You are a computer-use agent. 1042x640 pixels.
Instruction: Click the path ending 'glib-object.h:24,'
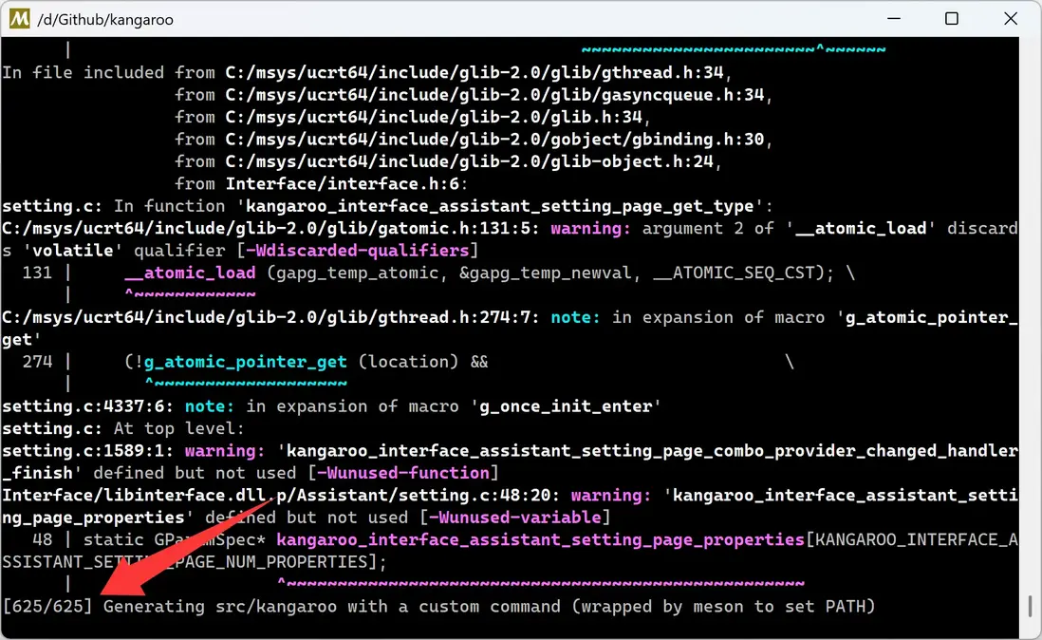[474, 161]
